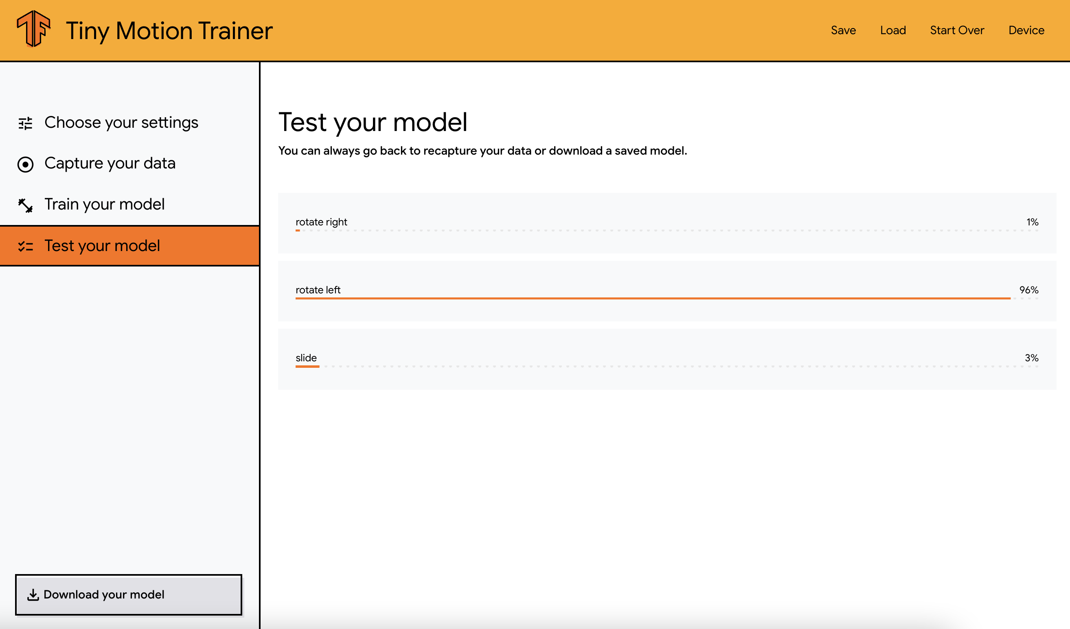
Task: Click the Start Over button
Action: point(958,30)
